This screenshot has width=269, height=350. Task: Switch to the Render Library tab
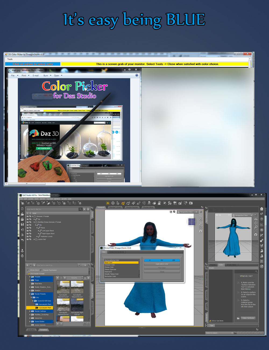[115, 207]
